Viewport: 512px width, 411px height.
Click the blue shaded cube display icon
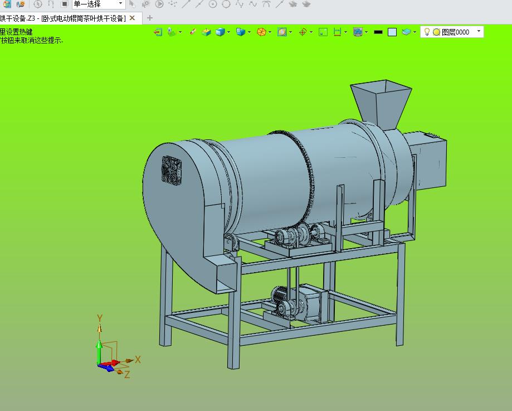pos(221,32)
